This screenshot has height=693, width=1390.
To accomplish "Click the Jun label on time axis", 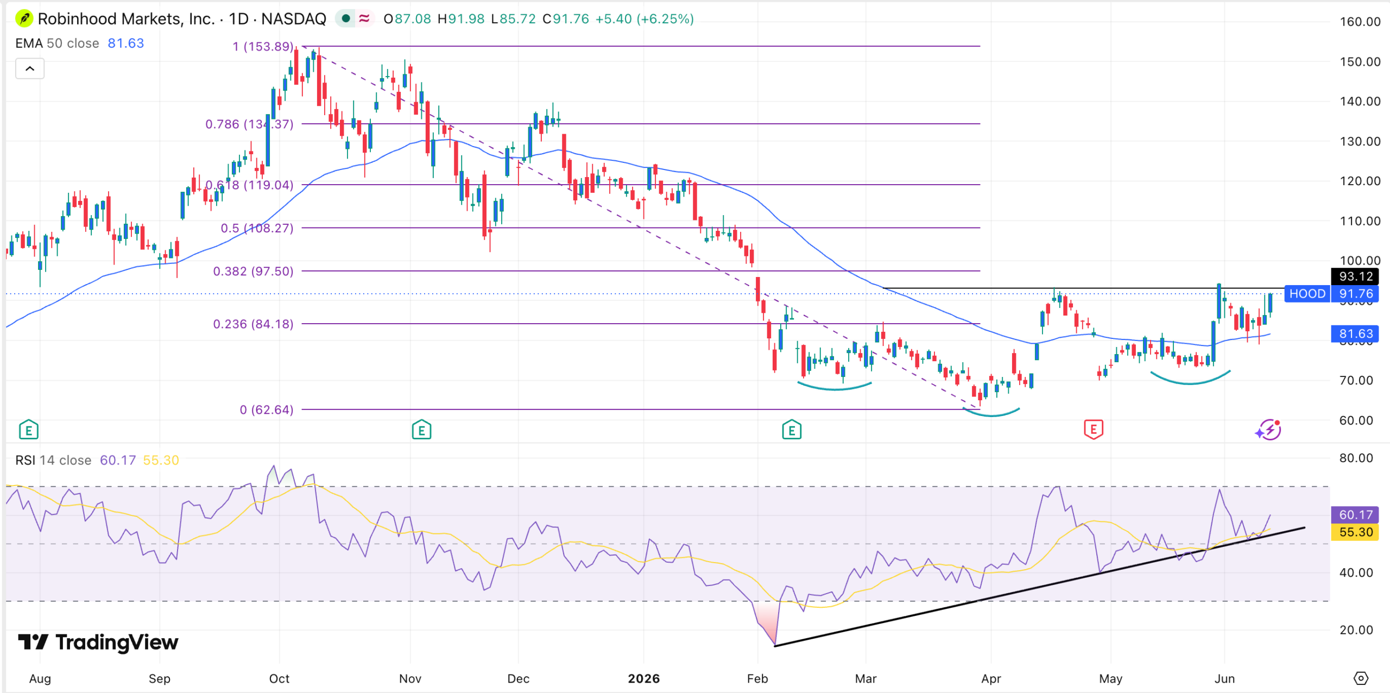I will pos(1225,679).
